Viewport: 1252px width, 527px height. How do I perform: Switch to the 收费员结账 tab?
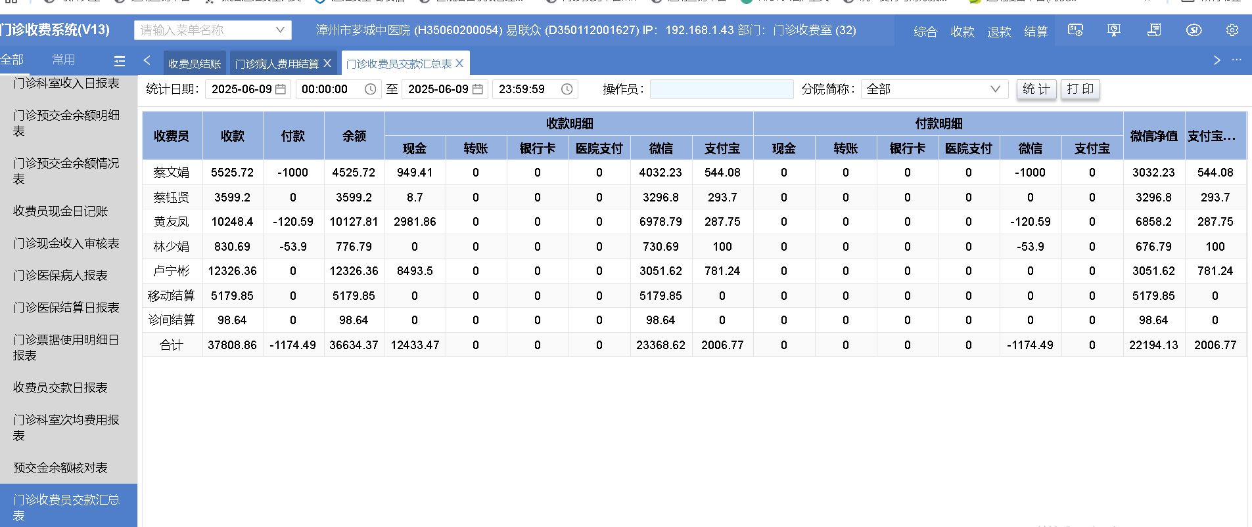(195, 64)
